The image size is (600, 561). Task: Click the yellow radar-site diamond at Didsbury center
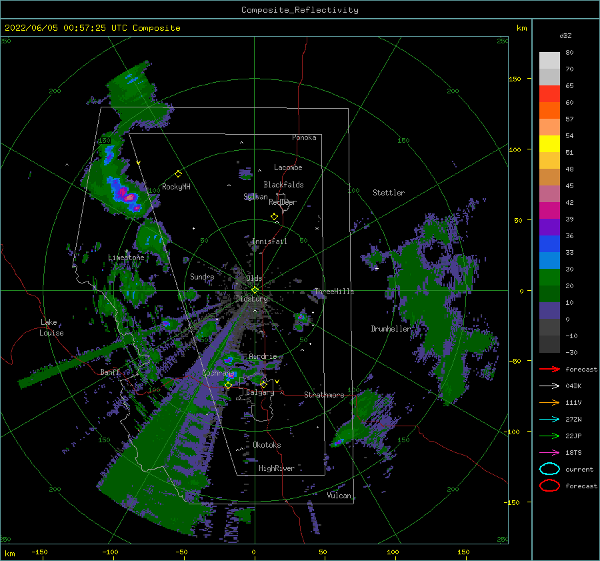click(x=255, y=290)
